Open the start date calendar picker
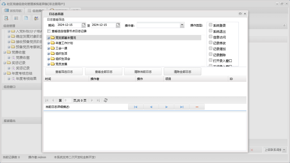 click(x=84, y=25)
